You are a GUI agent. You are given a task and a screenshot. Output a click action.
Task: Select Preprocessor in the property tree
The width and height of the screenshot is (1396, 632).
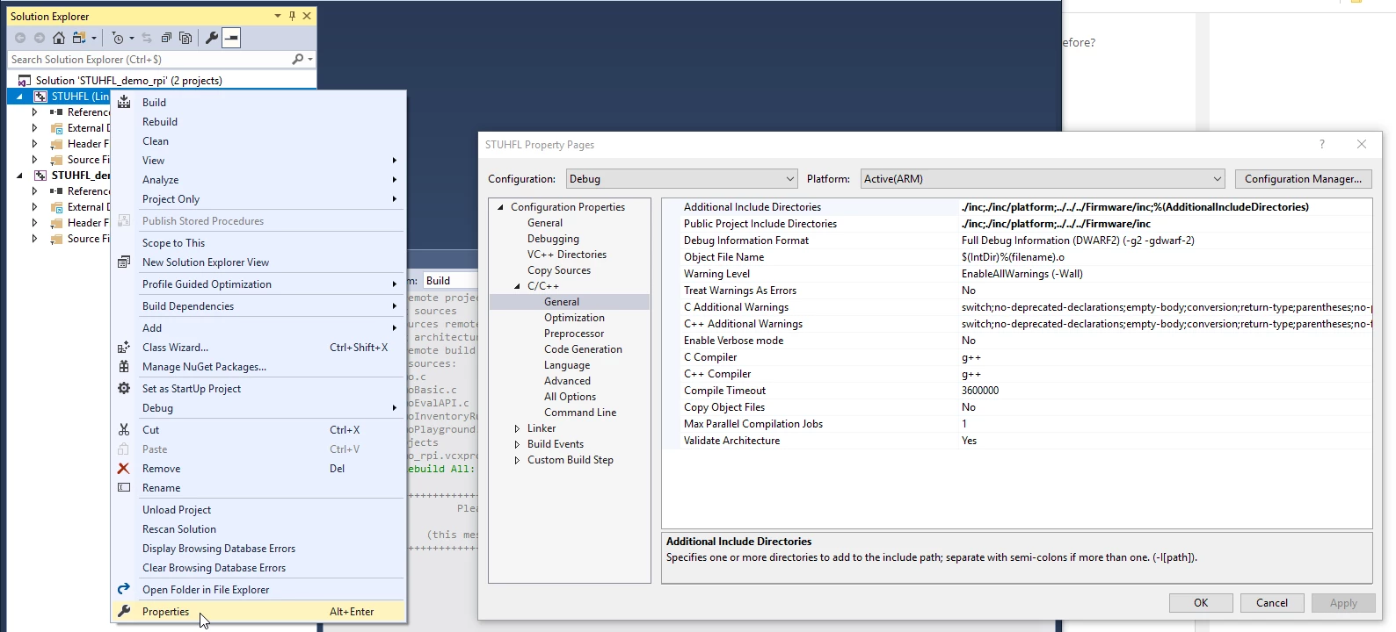point(574,334)
